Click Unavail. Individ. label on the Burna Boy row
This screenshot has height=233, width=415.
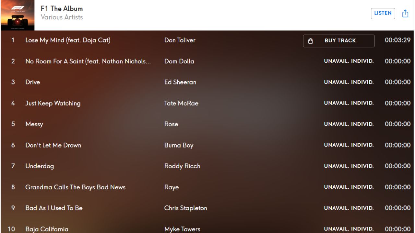coord(349,145)
